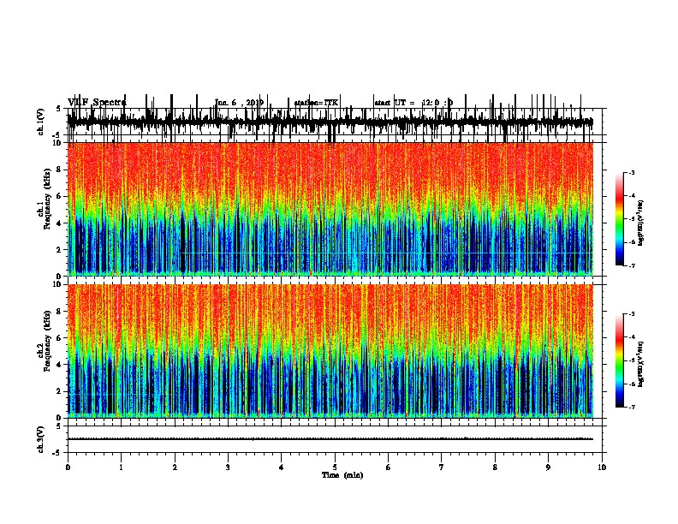Click the "start UT = 12:0:0" header text
Viewport: 678px width, 524px height.
(x=413, y=103)
